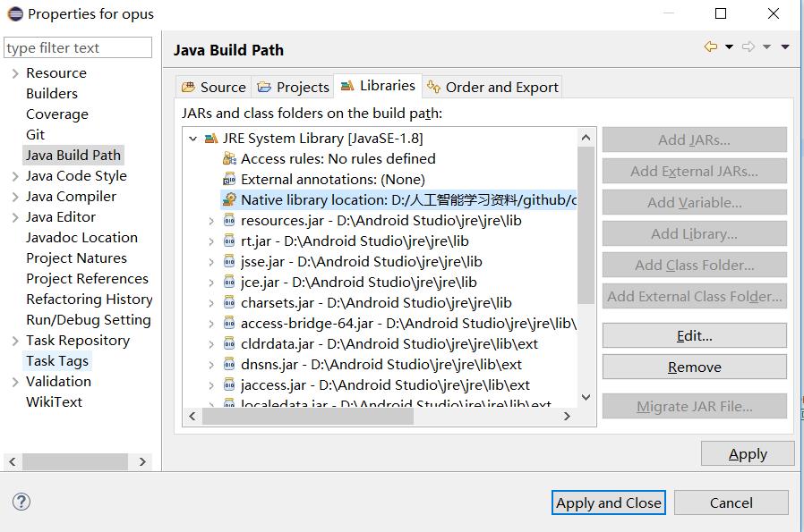Switch to the Projects tab
804x532 pixels.
(x=293, y=87)
